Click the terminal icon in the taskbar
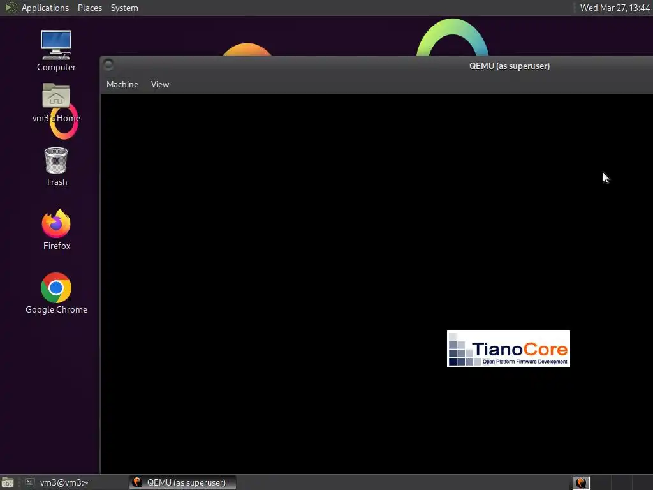 30,482
